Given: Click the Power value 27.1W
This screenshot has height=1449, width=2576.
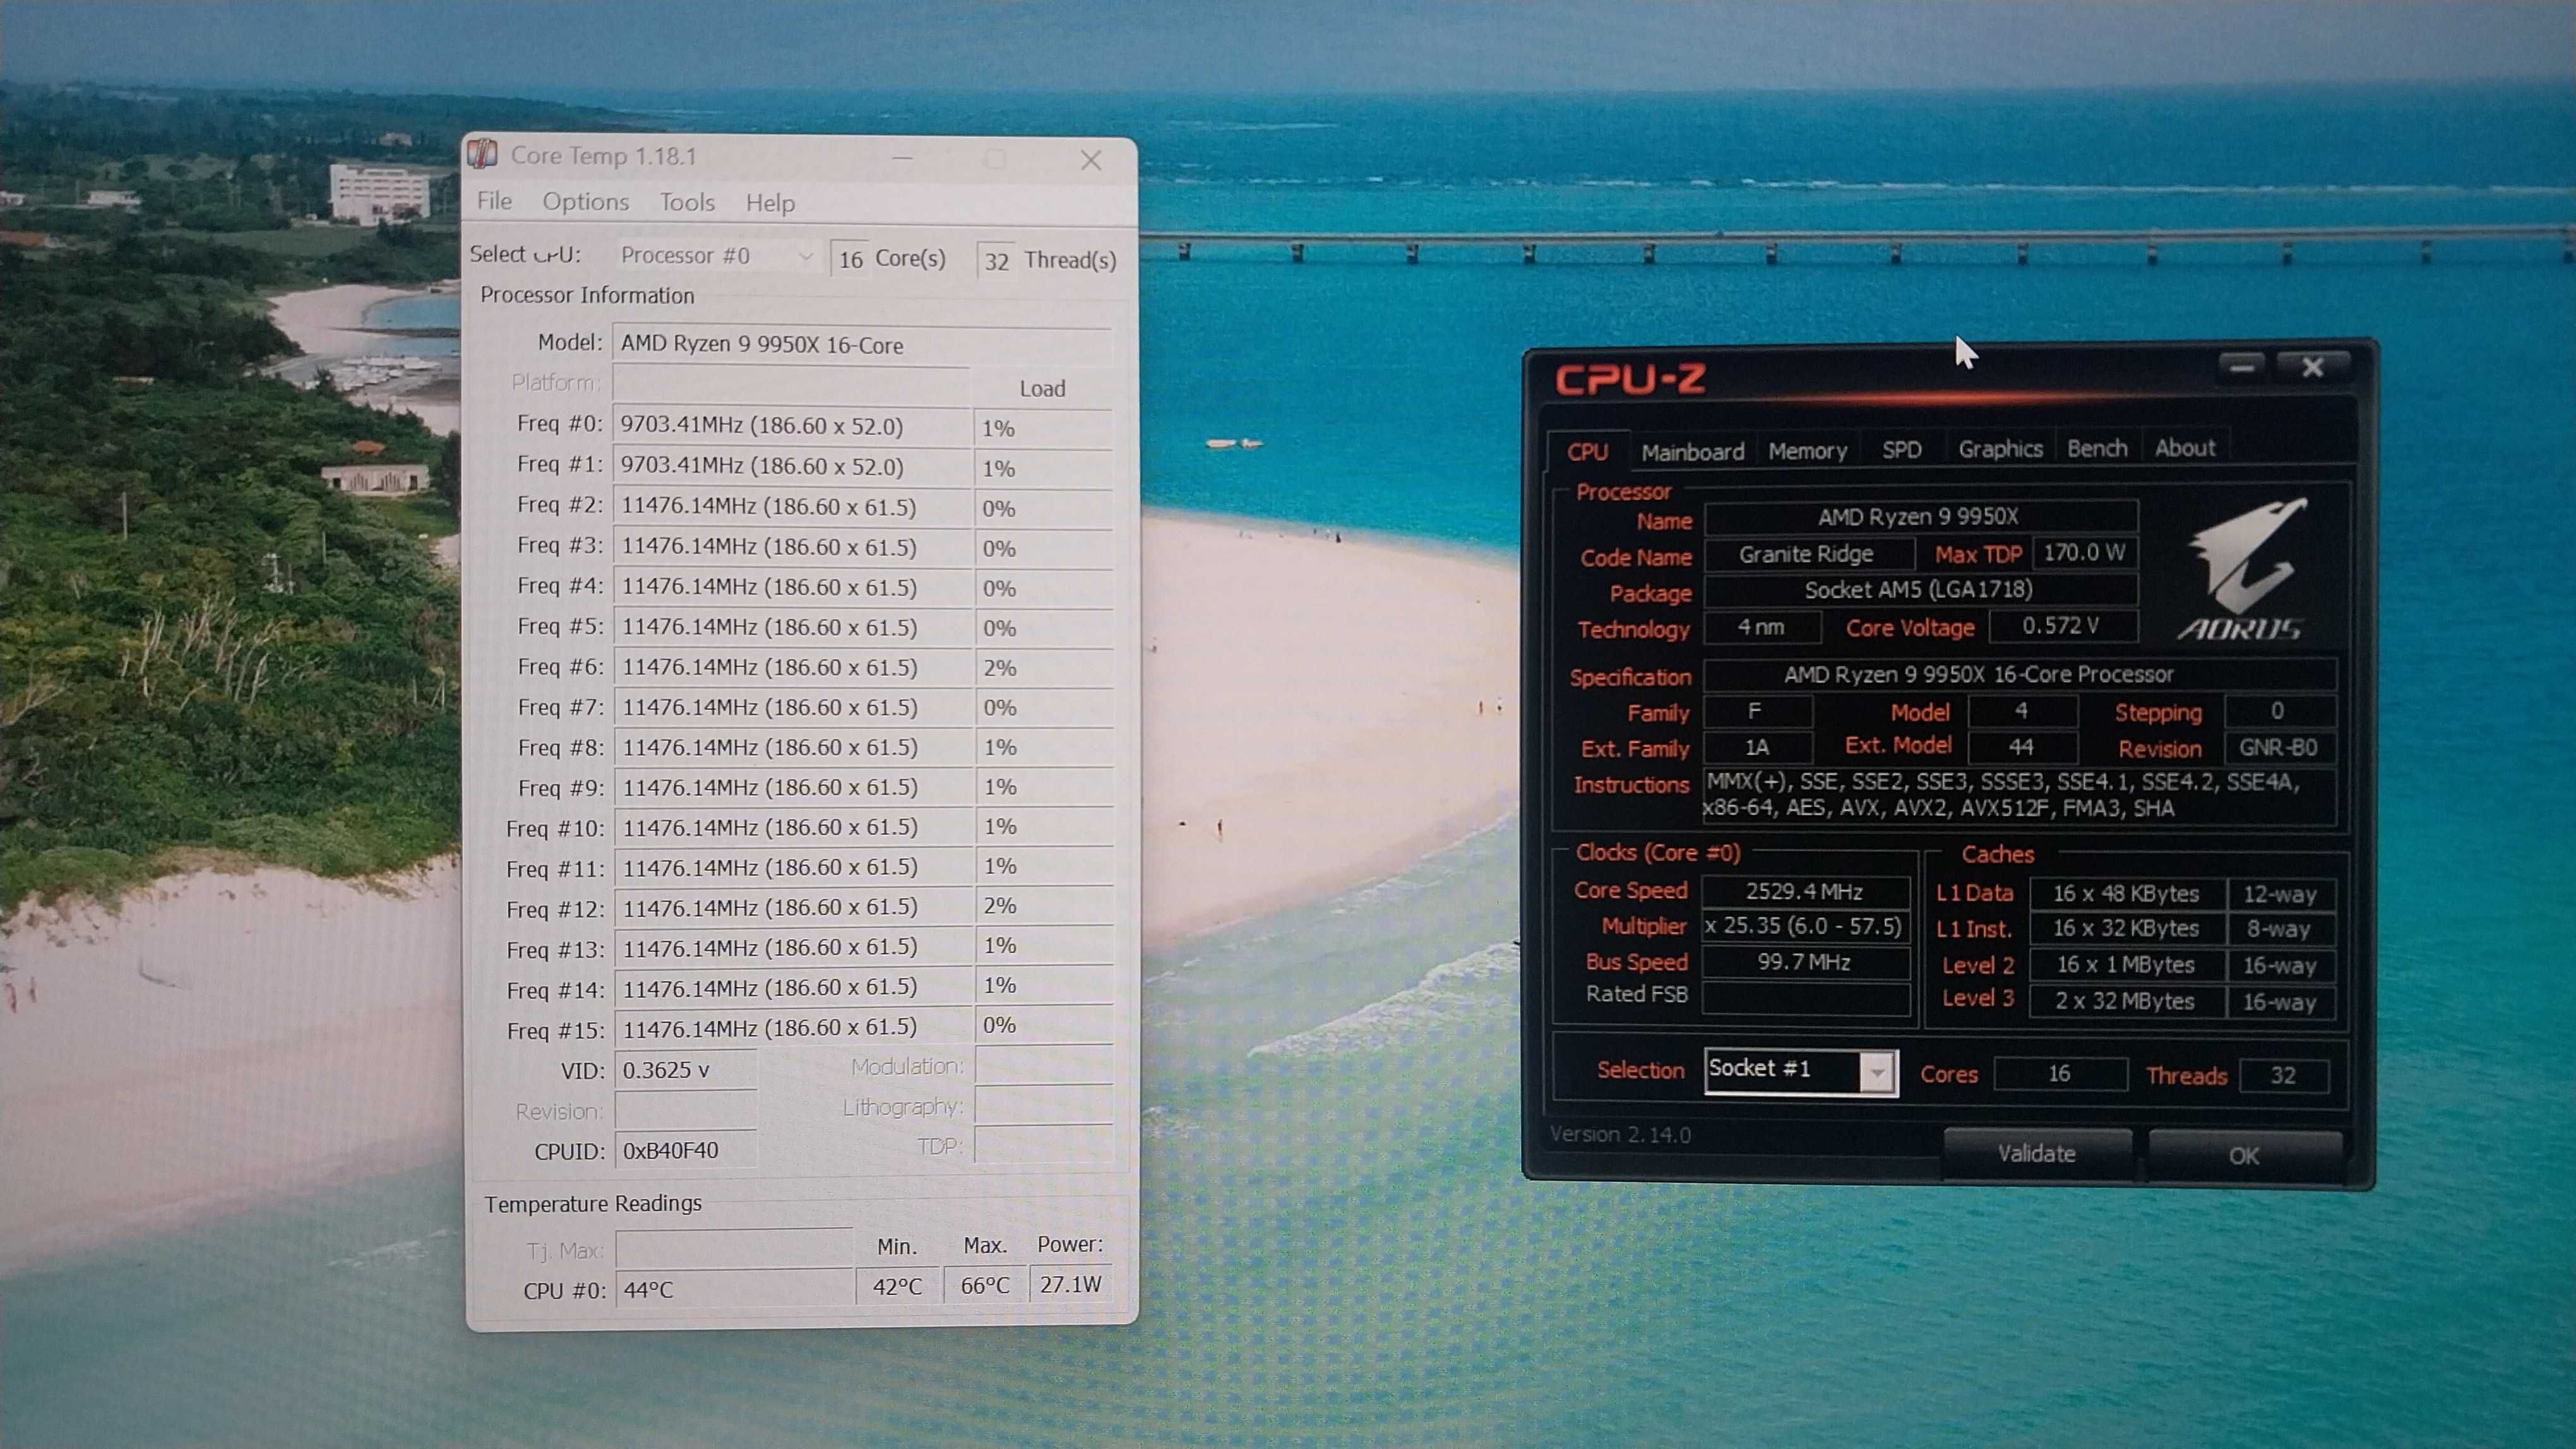Looking at the screenshot, I should point(1070,1284).
